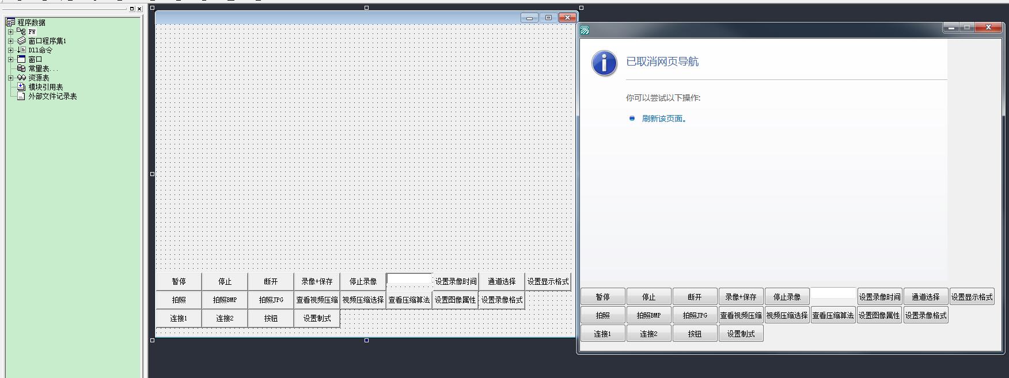
Task: Close the left project tree panel
Action: pos(139,9)
